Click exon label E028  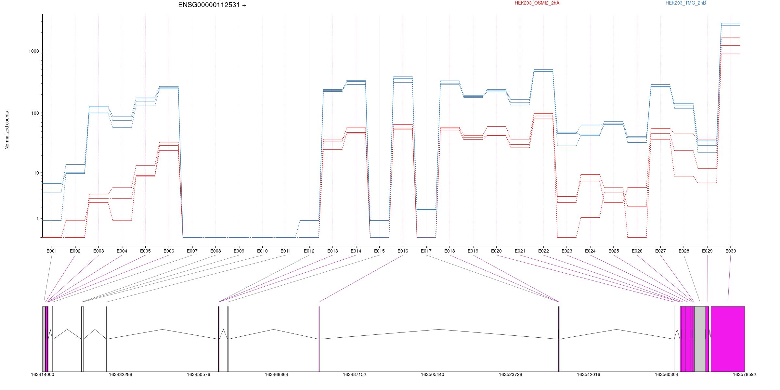(684, 251)
